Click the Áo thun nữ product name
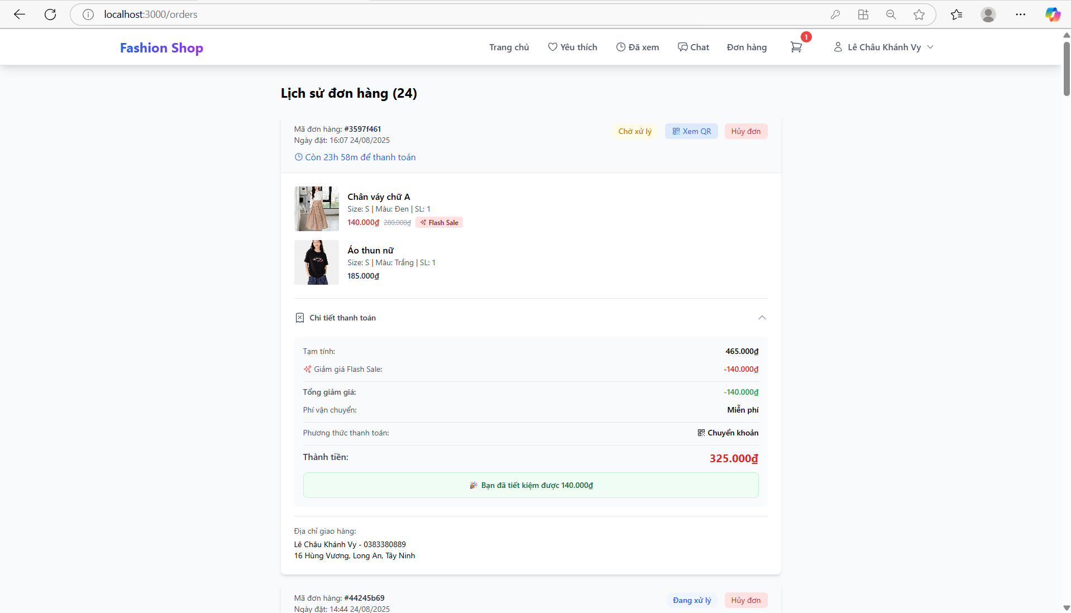The image size is (1071, 613). click(370, 250)
